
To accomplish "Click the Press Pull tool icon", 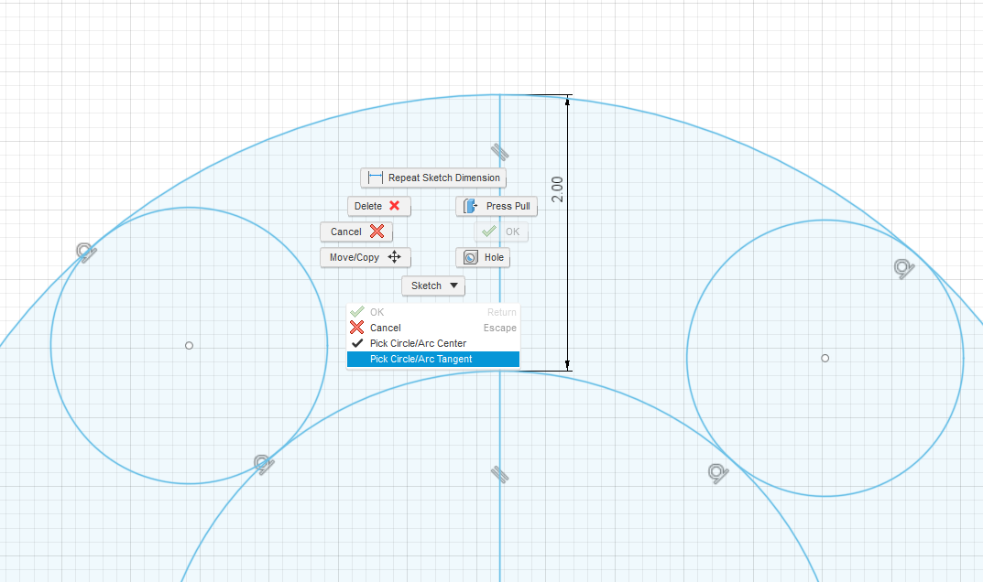I will (x=470, y=206).
